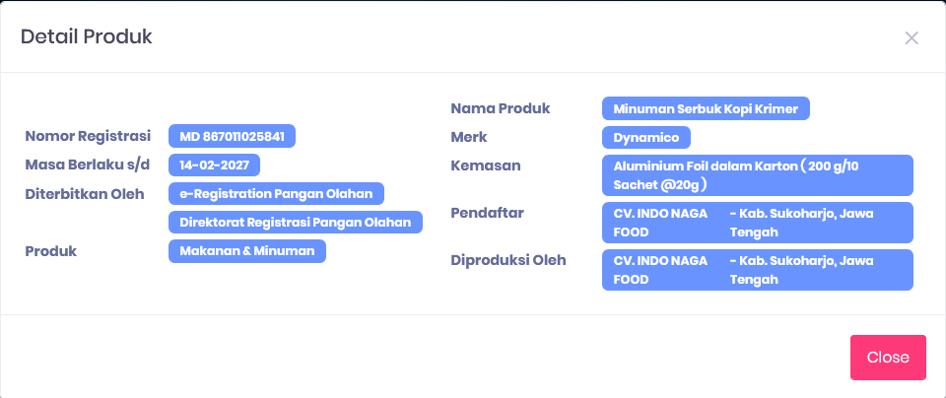The height and width of the screenshot is (398, 946).
Task: Click the Diproduksi Oleh label
Action: tap(508, 260)
